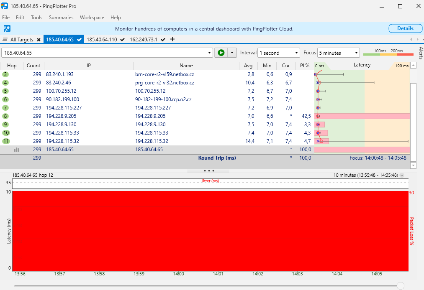Click the bar chart icon on the final hop row
This screenshot has width=424, height=290.
pos(17,149)
